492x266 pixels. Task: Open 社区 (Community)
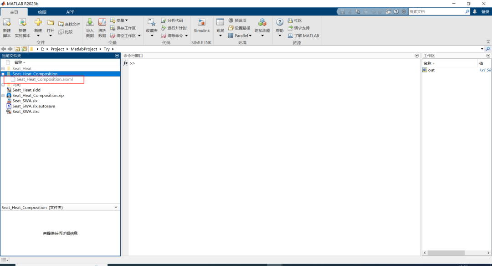[x=295, y=20]
